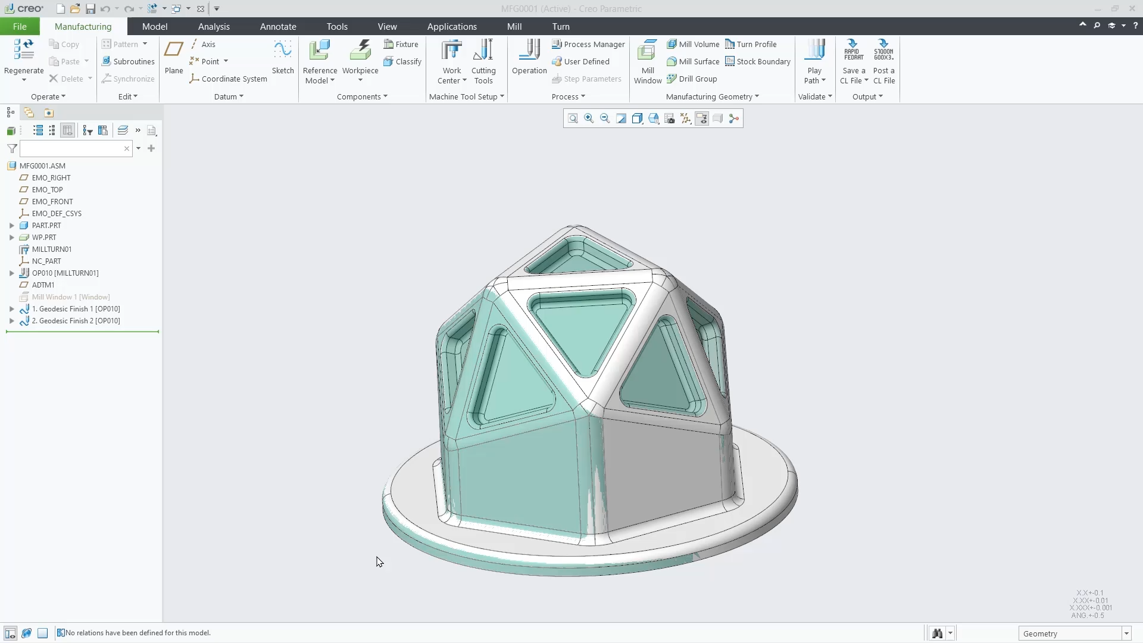Select the Fixture tool
Viewport: 1143px width, 643px height.
402,44
